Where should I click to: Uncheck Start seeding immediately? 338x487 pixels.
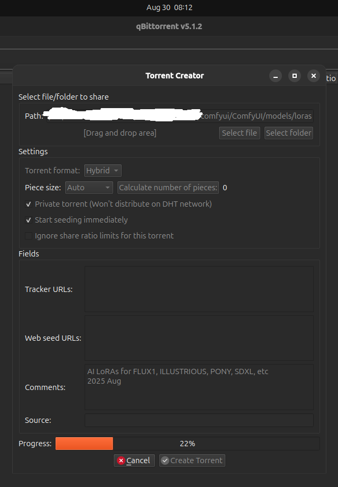point(29,220)
